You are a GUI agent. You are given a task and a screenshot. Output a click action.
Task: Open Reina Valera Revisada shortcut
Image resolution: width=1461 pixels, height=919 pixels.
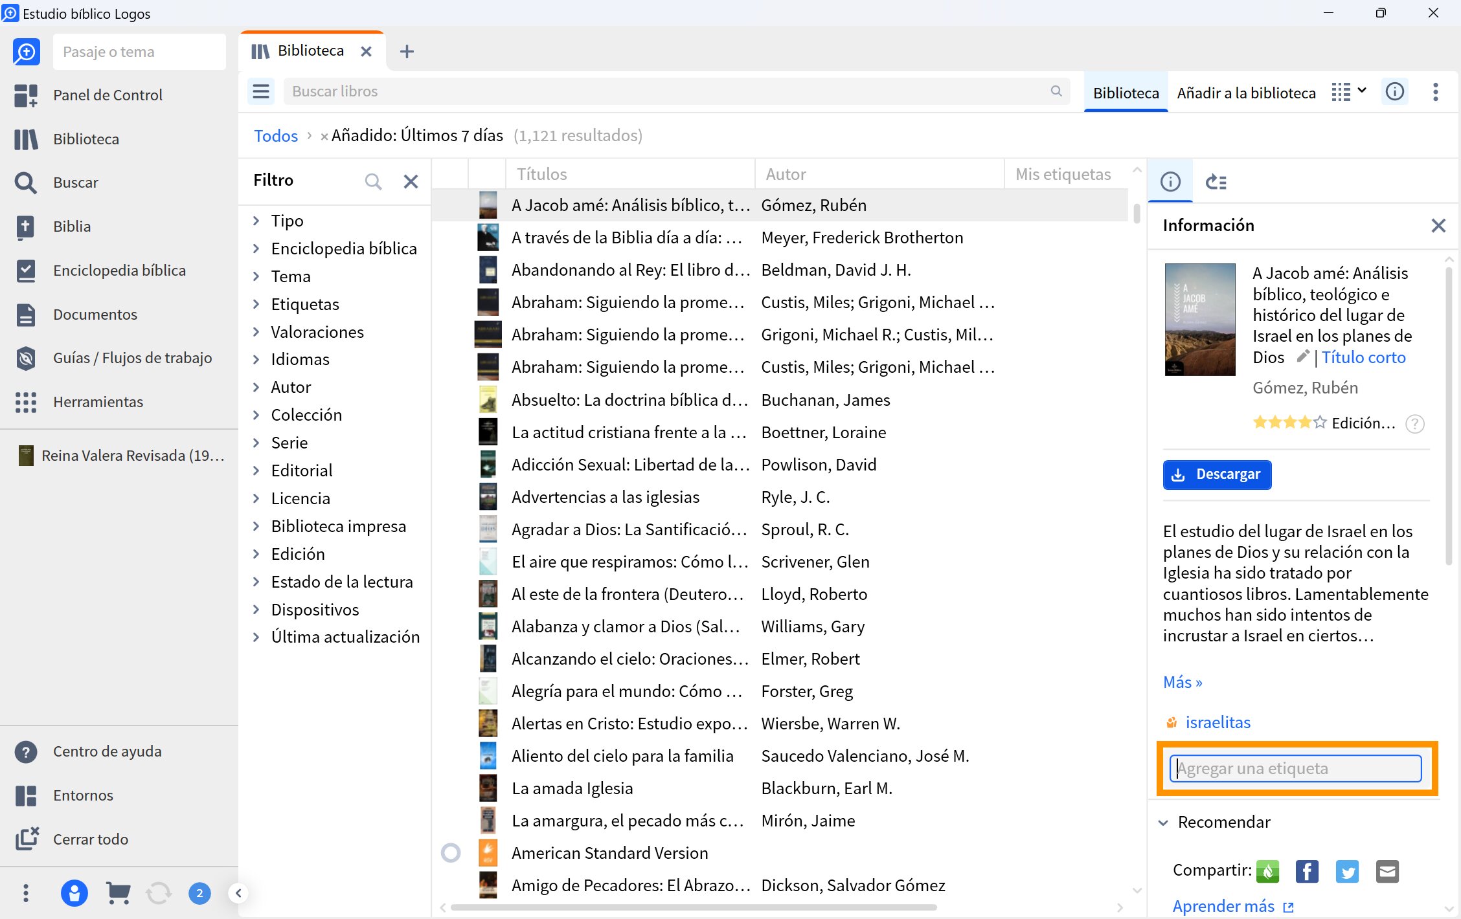pos(122,456)
